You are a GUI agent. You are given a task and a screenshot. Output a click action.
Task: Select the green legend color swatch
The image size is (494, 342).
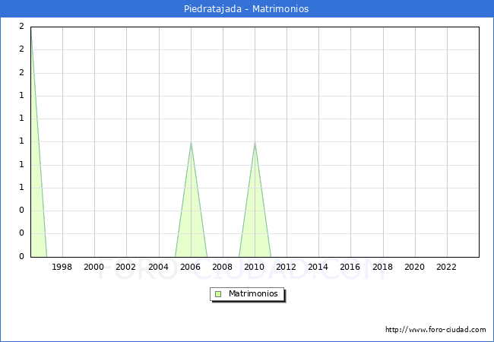click(218, 294)
